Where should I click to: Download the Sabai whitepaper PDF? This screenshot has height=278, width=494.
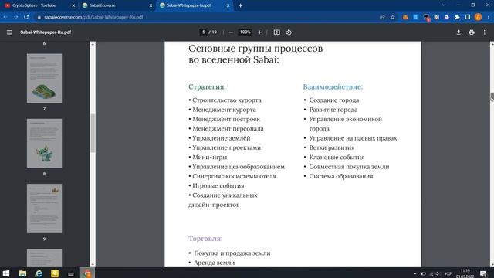click(x=458, y=32)
